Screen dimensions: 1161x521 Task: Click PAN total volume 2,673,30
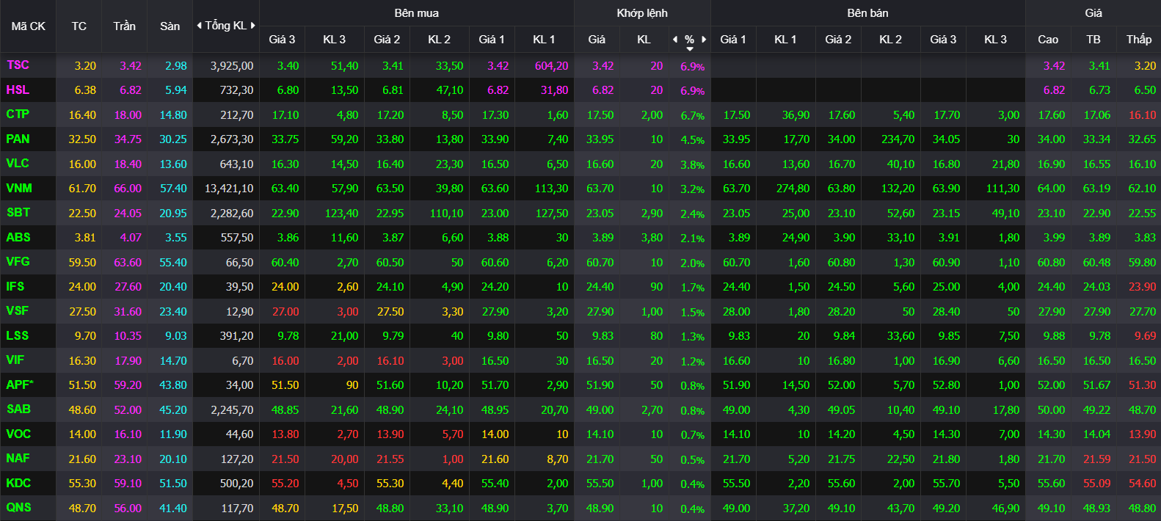(232, 139)
